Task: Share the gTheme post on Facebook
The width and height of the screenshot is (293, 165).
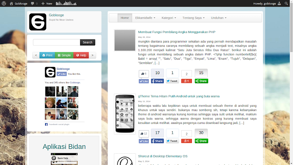Action: 157,141
